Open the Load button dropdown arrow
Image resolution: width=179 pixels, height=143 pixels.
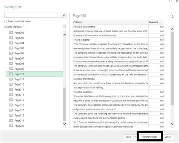coord(135,137)
